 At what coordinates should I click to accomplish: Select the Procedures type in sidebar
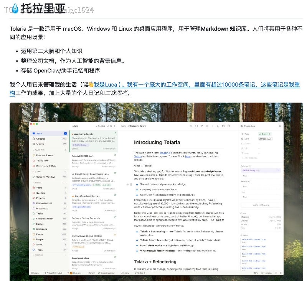click(50, 208)
